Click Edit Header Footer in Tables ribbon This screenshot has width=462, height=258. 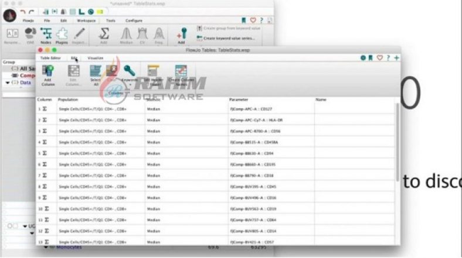pos(154,75)
